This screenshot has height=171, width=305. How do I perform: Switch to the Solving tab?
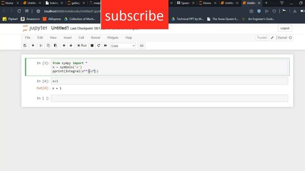[x=52, y=3]
